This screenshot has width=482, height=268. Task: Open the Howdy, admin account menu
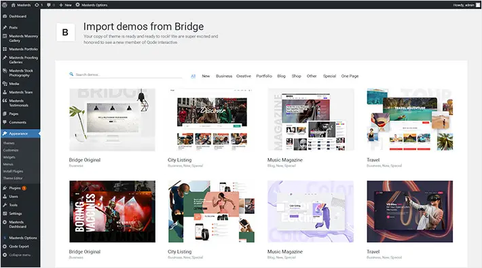pos(466,5)
